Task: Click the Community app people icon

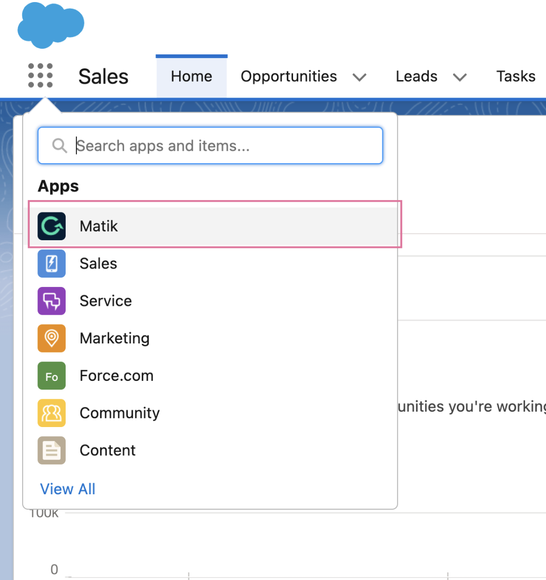Action: click(x=51, y=413)
